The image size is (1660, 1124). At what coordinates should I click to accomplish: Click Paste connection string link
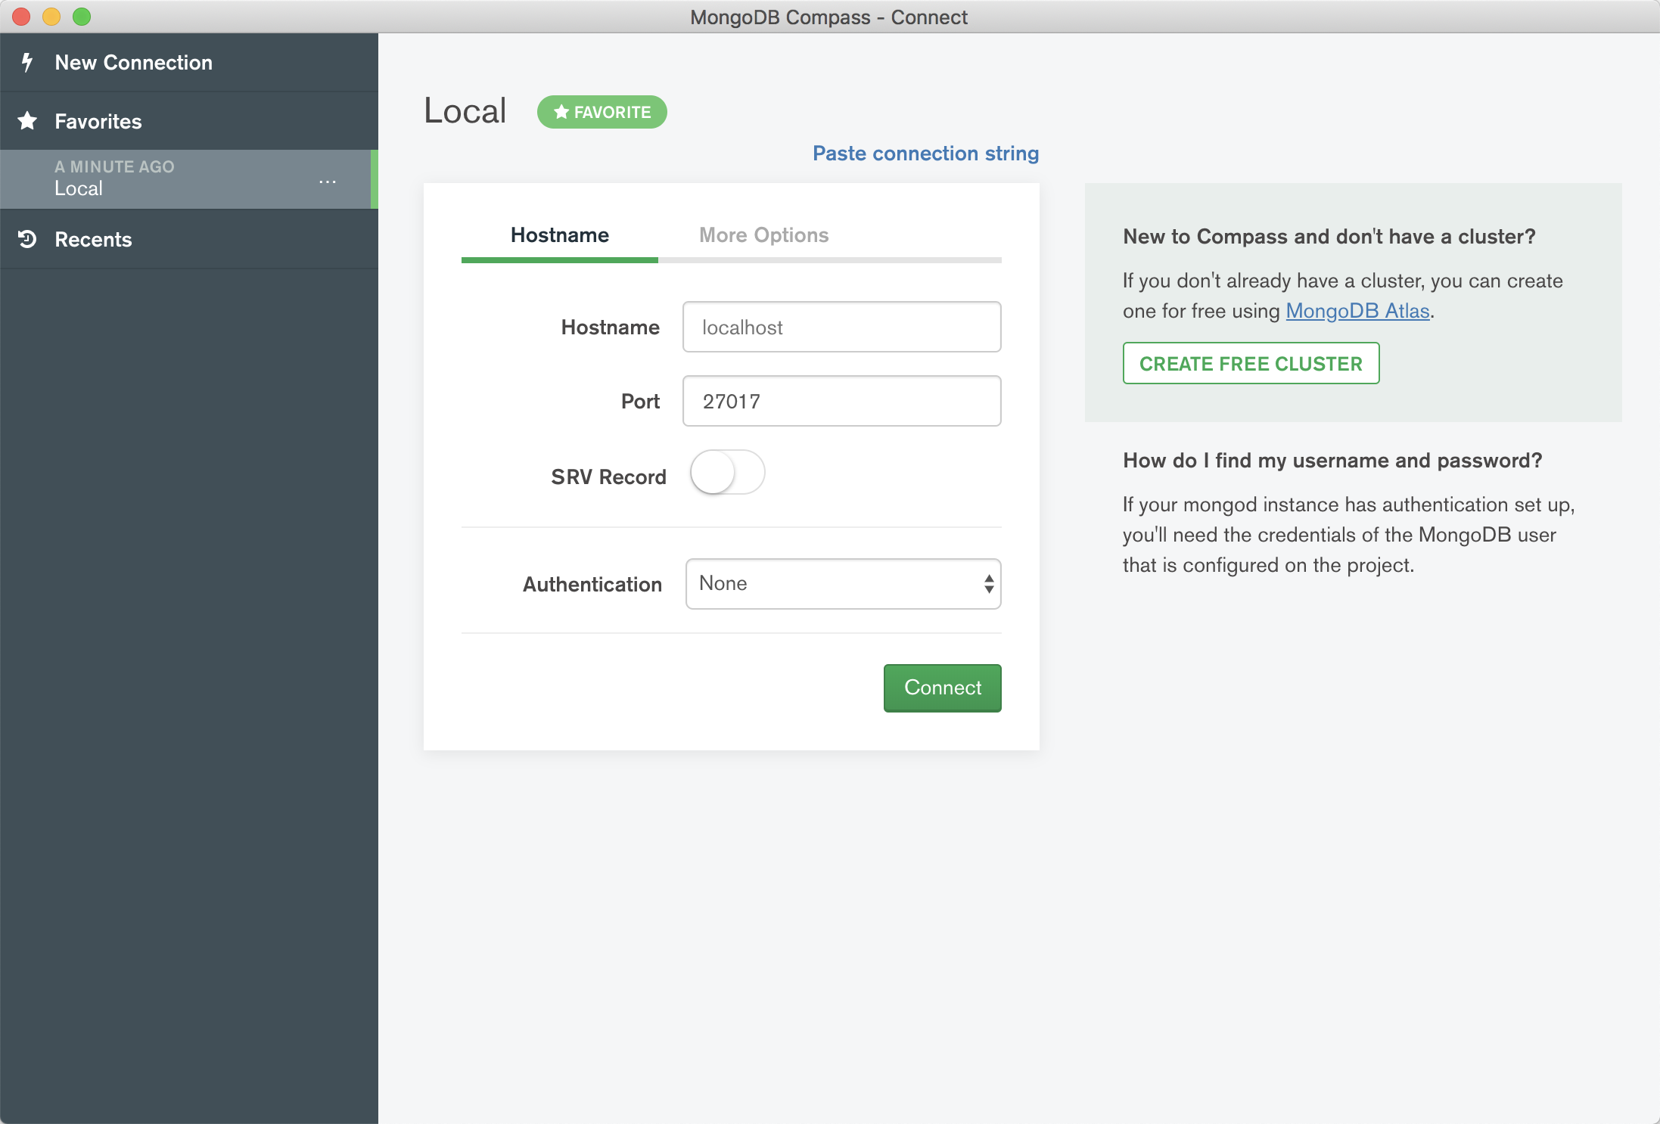(x=925, y=154)
